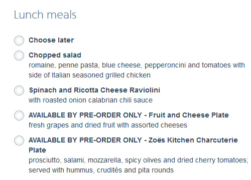This screenshot has width=251, height=180.
Task: Click the "Fruit and Cheese Plate" words in title
Action: click(x=189, y=115)
